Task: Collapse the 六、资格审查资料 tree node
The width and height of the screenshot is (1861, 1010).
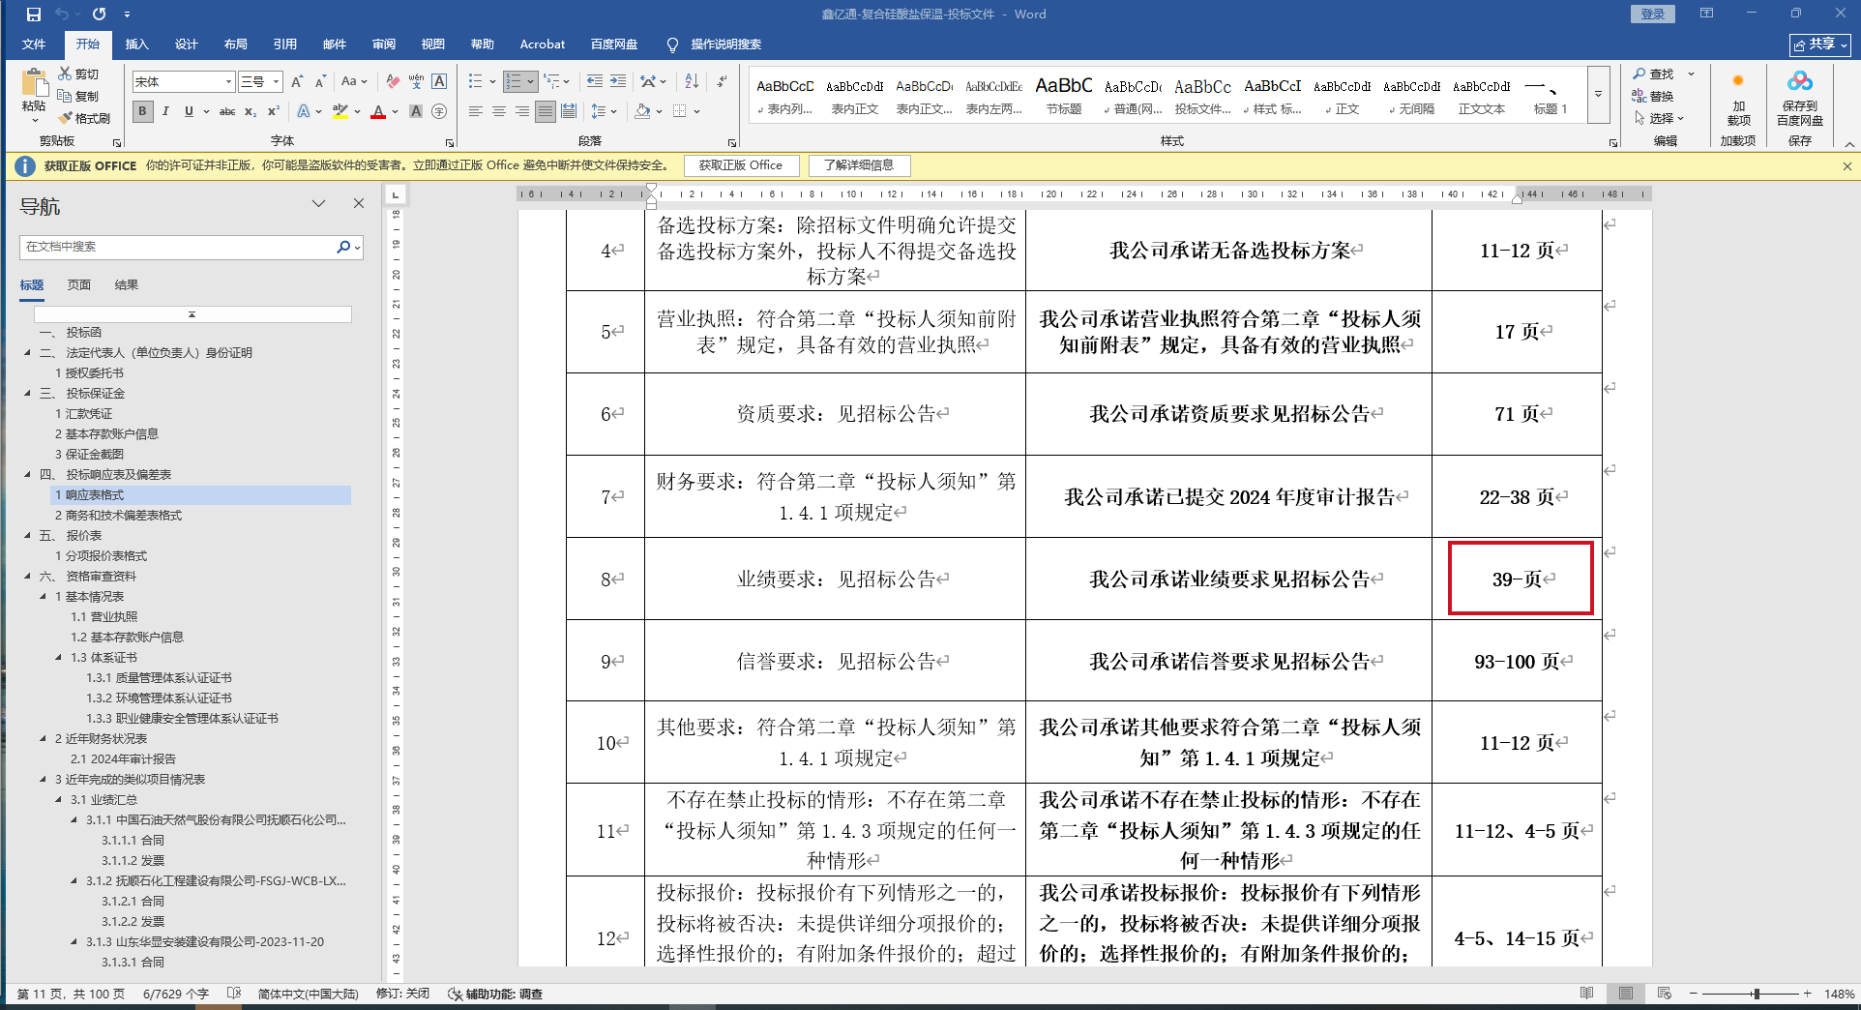Action: (28, 577)
